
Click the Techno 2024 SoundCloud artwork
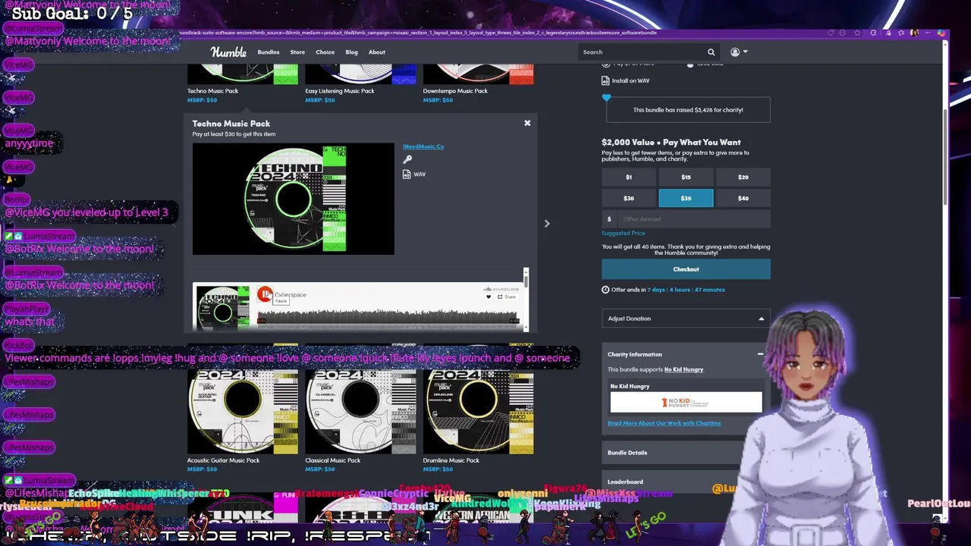tap(223, 307)
